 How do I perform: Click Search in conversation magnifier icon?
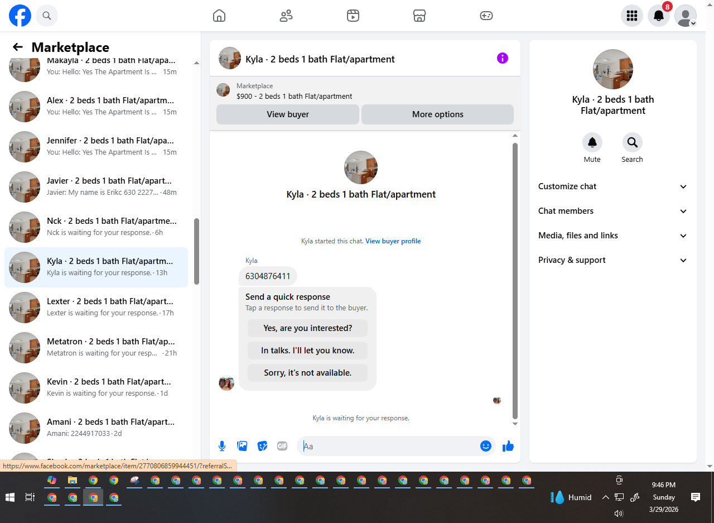pos(633,142)
